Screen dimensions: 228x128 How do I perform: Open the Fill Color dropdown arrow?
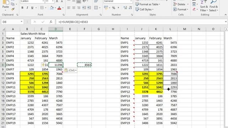[56, 8]
